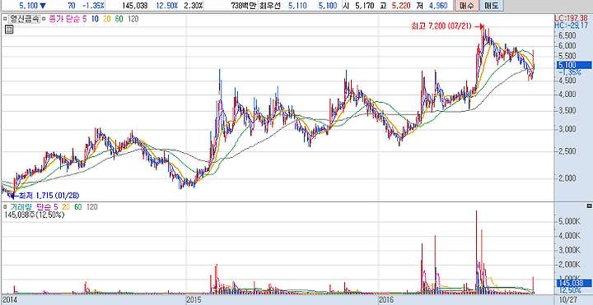Image resolution: width=593 pixels, height=305 pixels.
Task: Click the 3,000K volume axis label
Action: pos(570,250)
